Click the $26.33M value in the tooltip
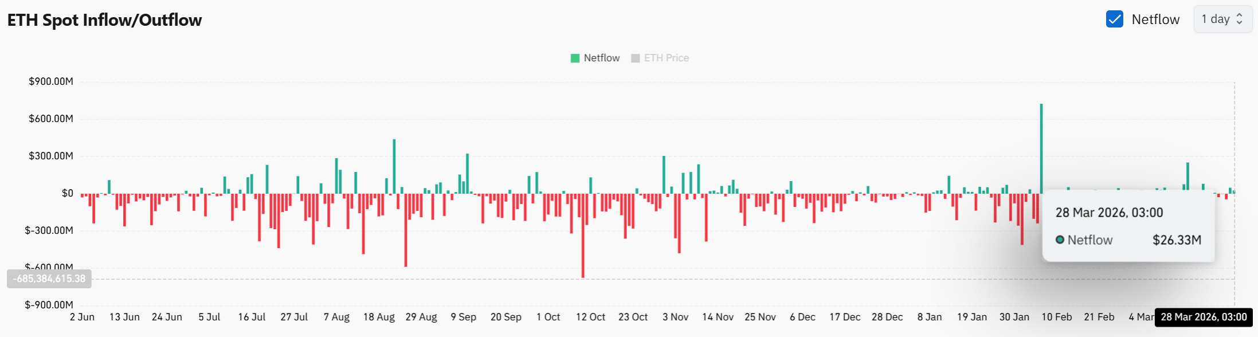The image size is (1258, 337). pos(1177,240)
